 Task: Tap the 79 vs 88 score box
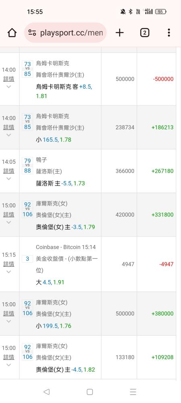point(27,166)
